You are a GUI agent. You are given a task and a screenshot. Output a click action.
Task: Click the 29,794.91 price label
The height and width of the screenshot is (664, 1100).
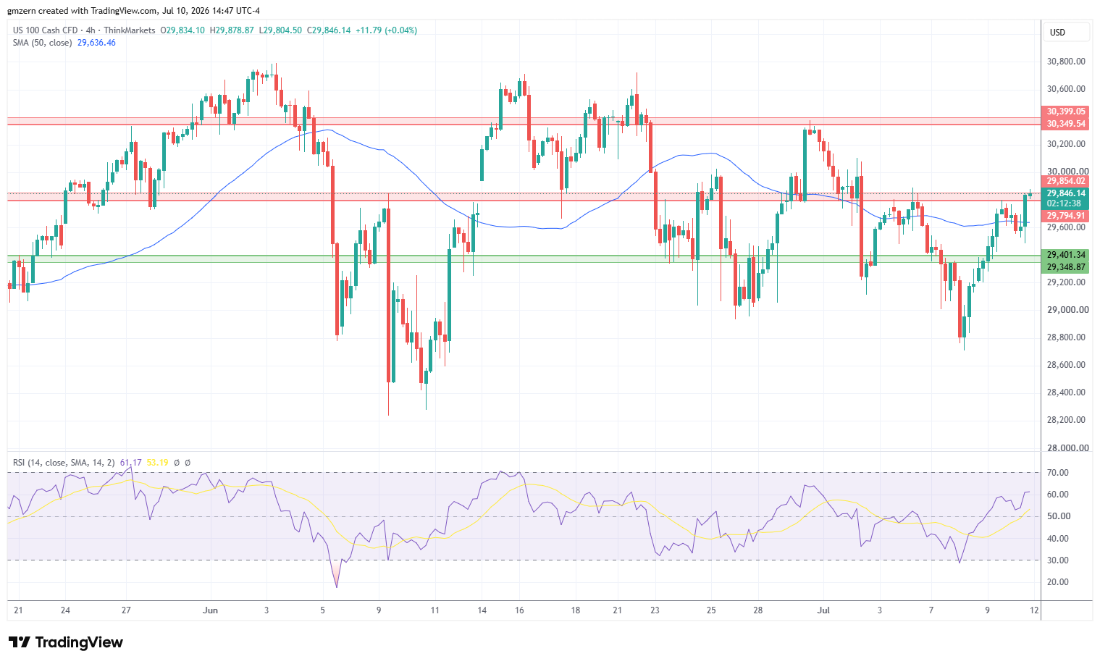tap(1066, 216)
